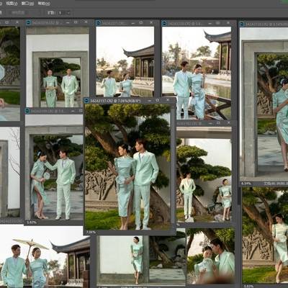Maximize the couple-by-pond-railing window
Viewport: 288px width, 288px height.
tap(217, 23)
